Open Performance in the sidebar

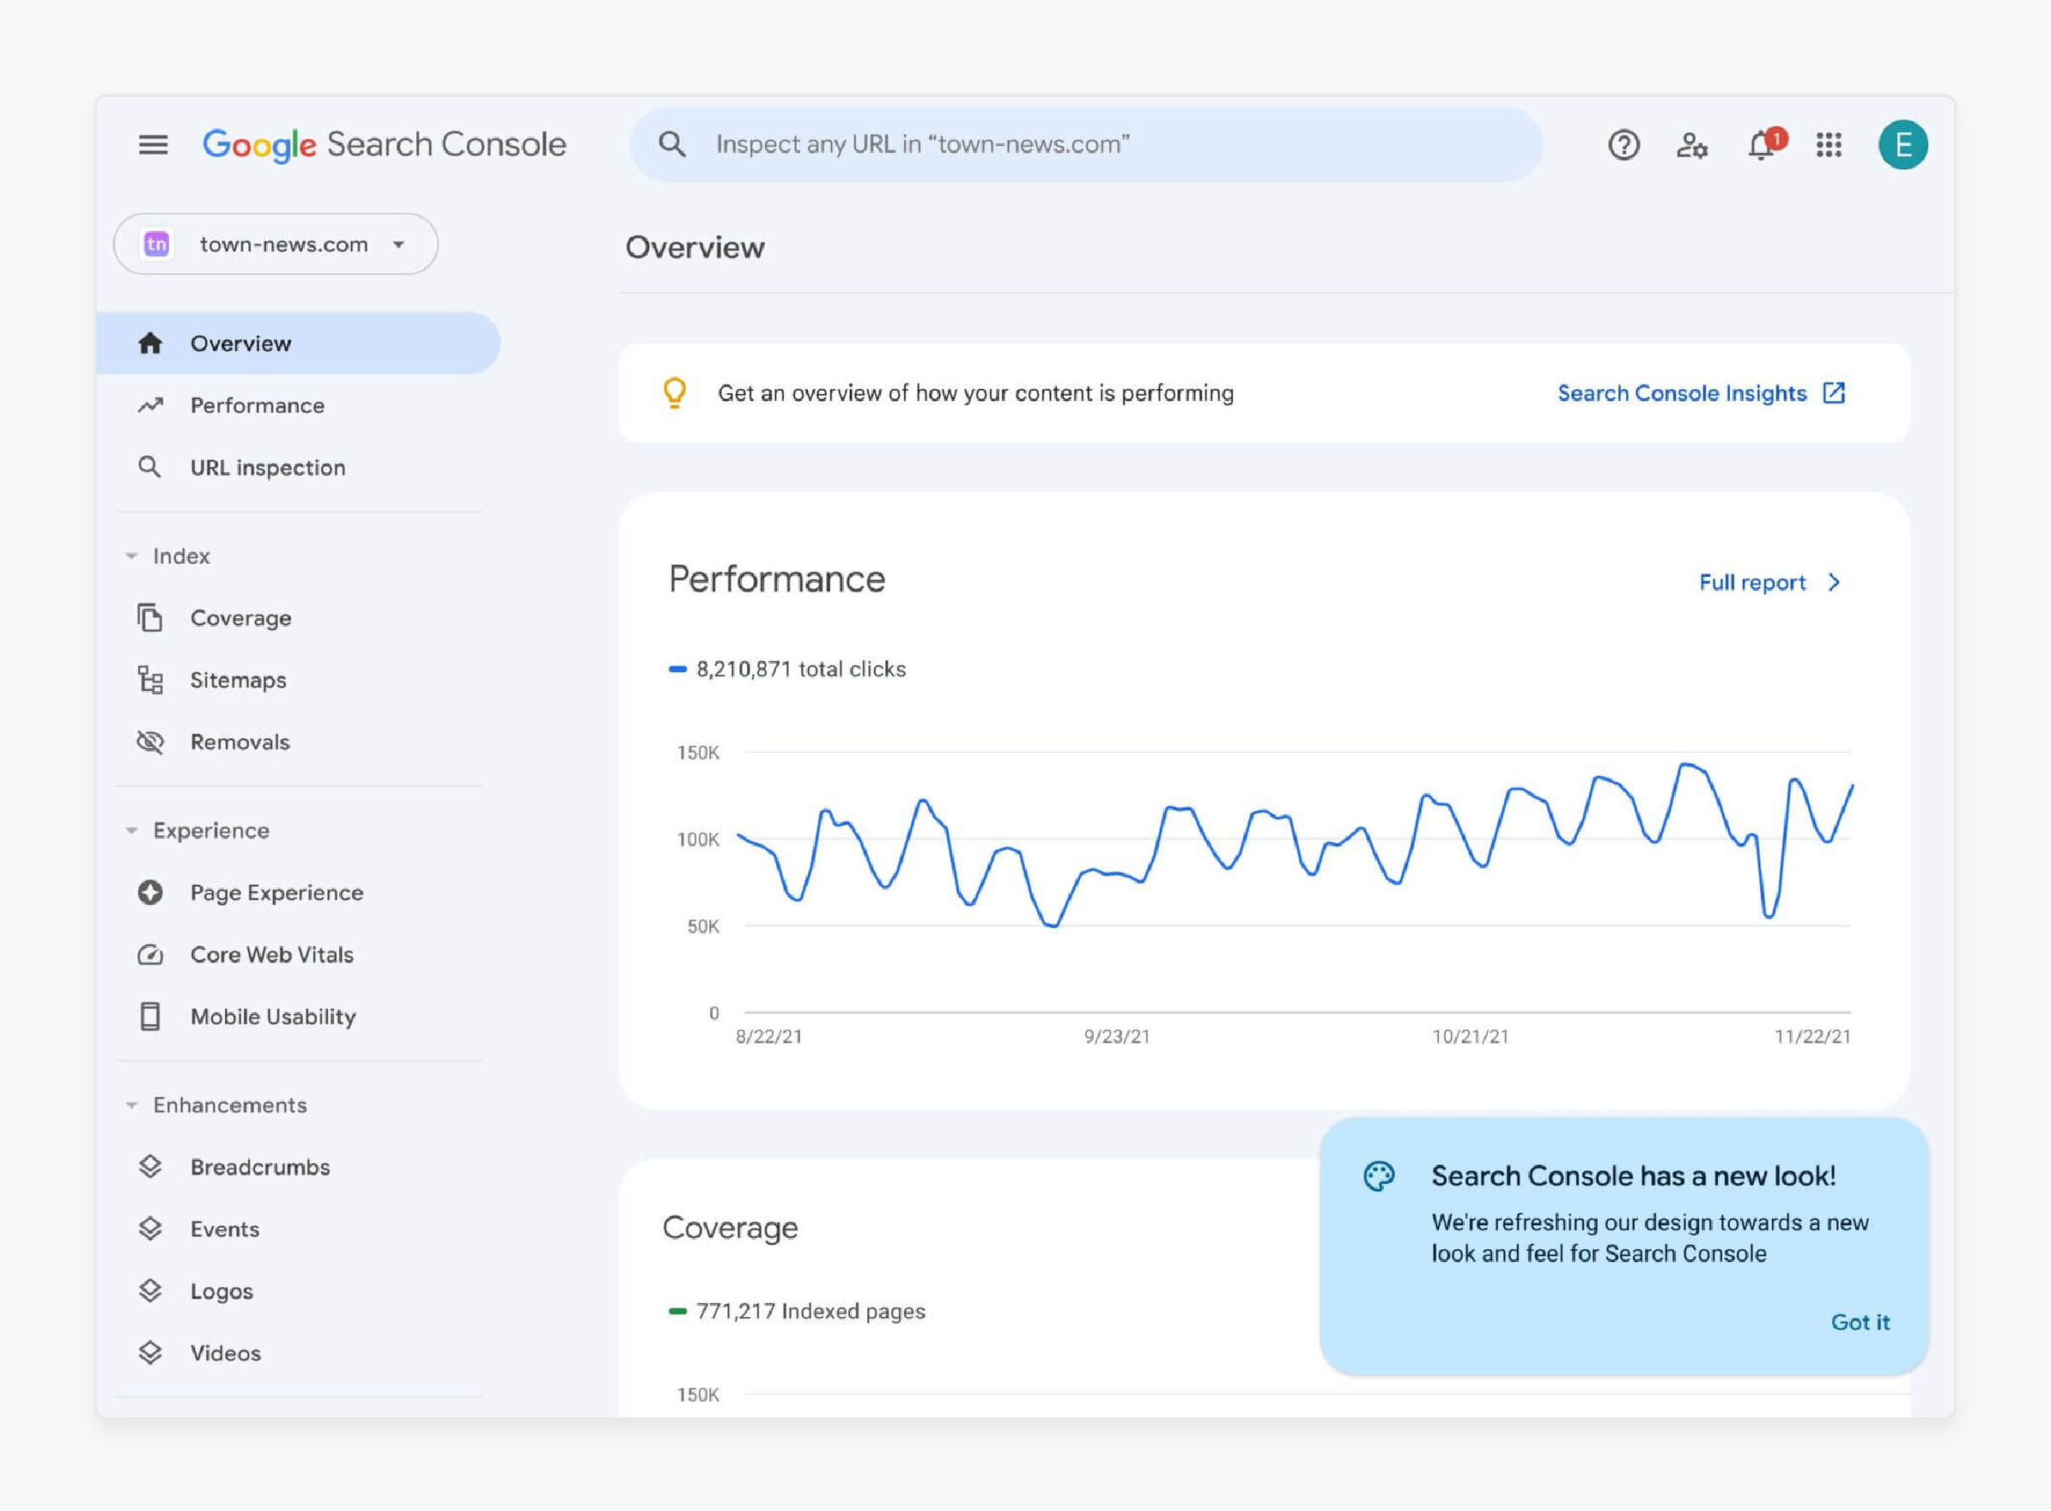point(298,405)
